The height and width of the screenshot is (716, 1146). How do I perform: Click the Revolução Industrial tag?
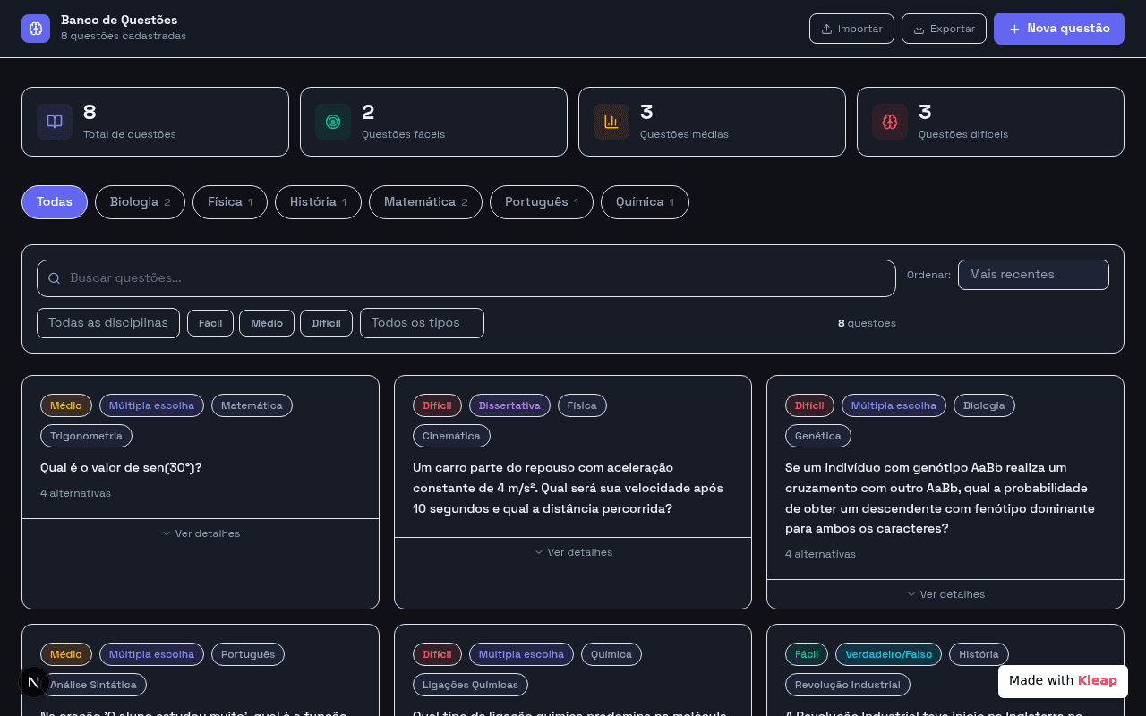pos(848,685)
